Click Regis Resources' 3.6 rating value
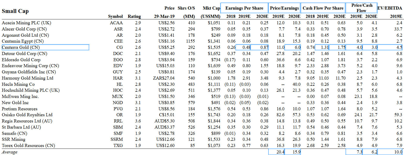404x155 pixels. pos(138,121)
